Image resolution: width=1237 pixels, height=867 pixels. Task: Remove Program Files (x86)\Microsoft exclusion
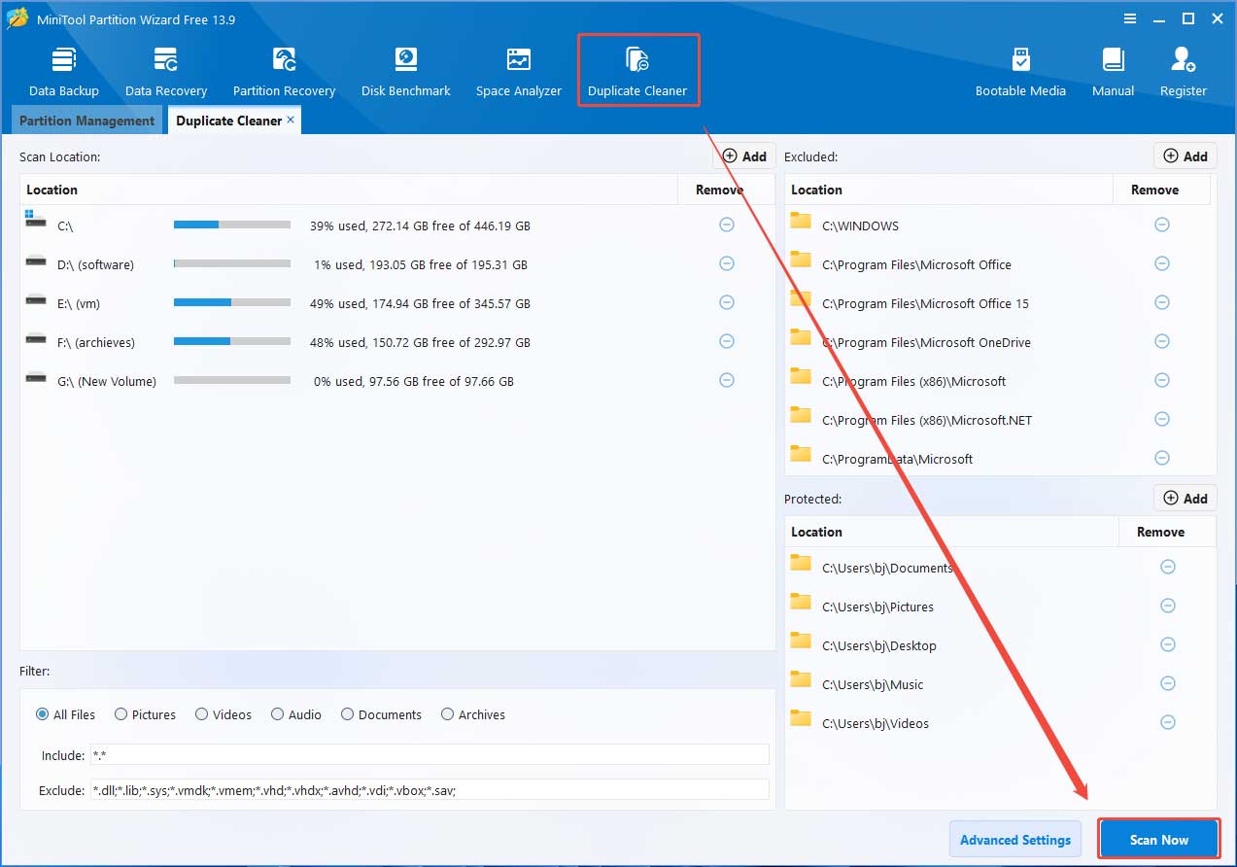point(1161,380)
